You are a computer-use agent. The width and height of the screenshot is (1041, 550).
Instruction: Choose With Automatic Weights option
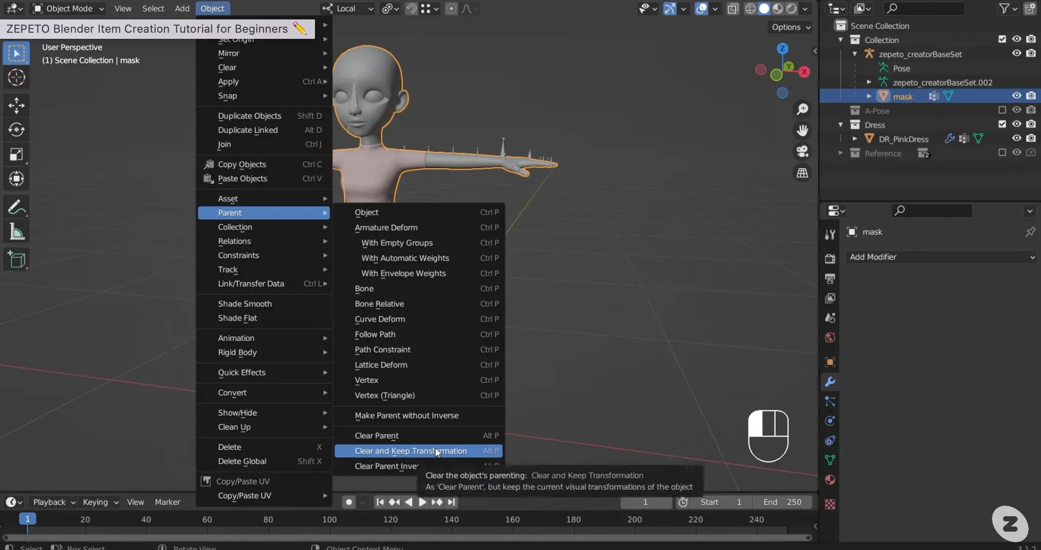coord(418,258)
